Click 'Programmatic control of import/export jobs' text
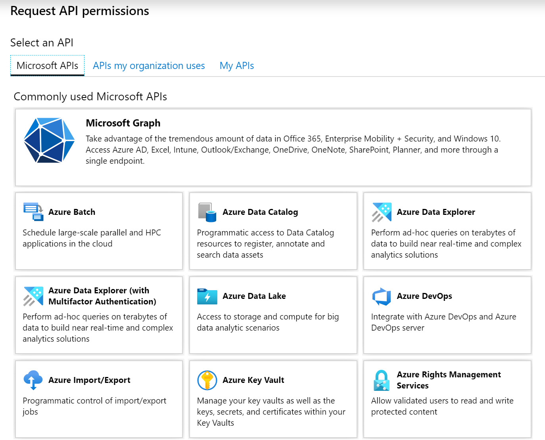Screen dimensions: 545x440 pos(94,406)
